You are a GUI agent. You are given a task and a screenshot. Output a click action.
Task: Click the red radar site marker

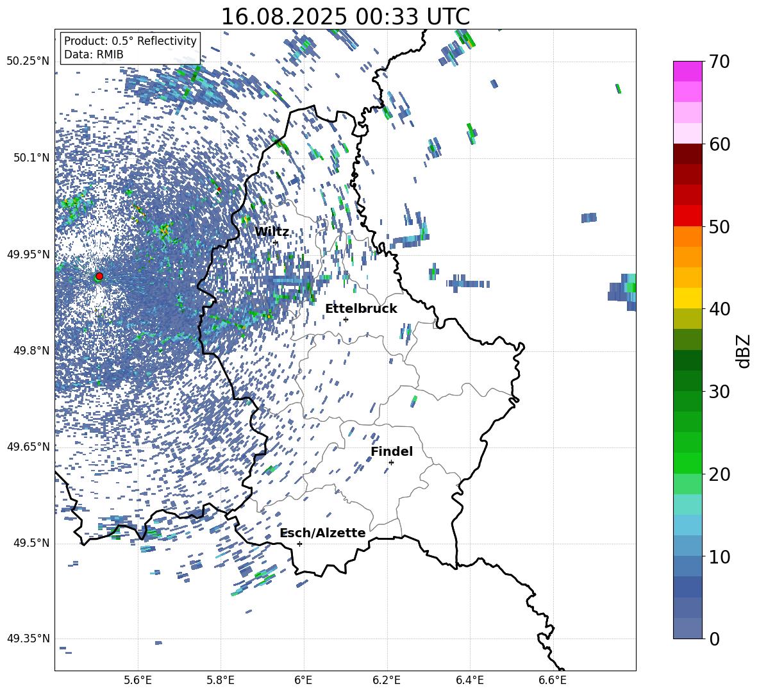(x=99, y=276)
